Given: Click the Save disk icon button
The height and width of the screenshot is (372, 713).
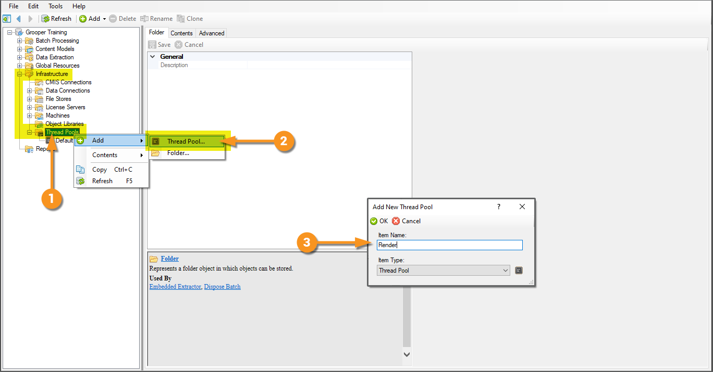Looking at the screenshot, I should pos(152,45).
